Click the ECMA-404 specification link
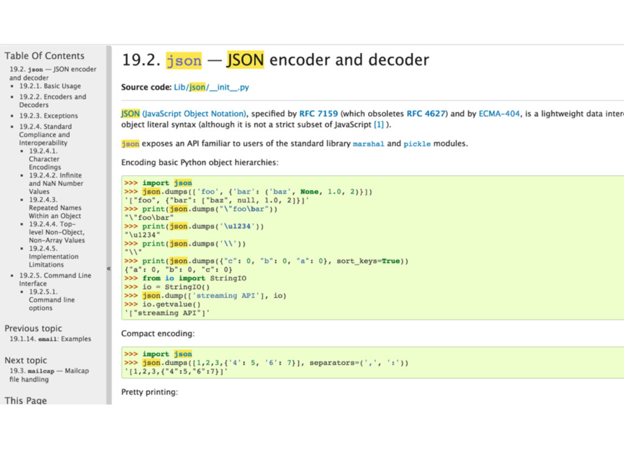 coord(500,113)
